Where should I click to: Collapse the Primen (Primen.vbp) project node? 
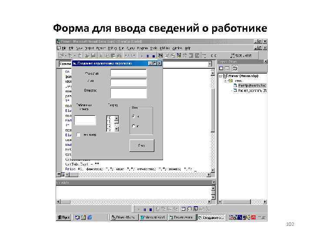tap(220, 76)
